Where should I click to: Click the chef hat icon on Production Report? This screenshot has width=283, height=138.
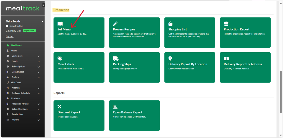(x=226, y=24)
